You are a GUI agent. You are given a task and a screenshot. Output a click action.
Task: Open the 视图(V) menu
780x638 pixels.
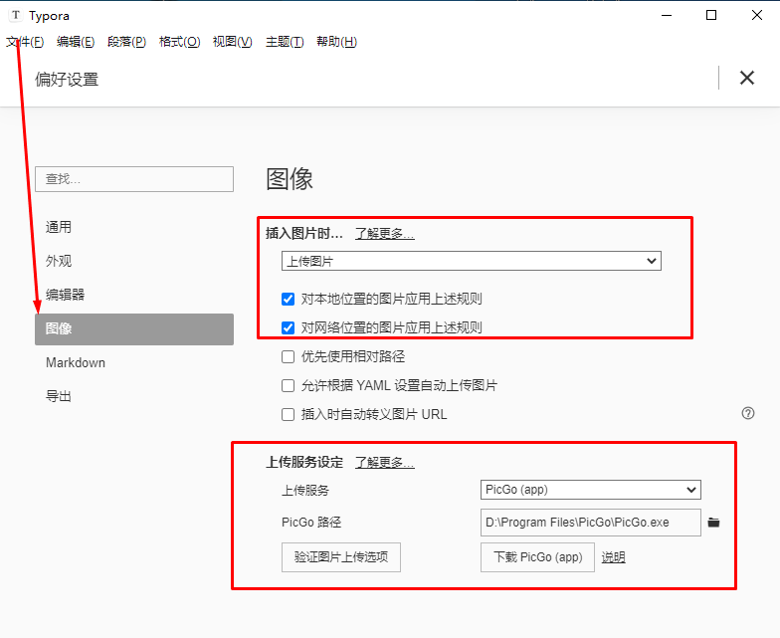[233, 42]
